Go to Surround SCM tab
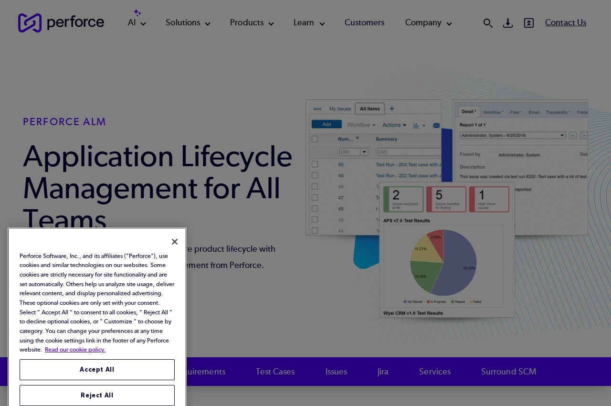Viewport: 611px width, 406px height. [x=508, y=372]
